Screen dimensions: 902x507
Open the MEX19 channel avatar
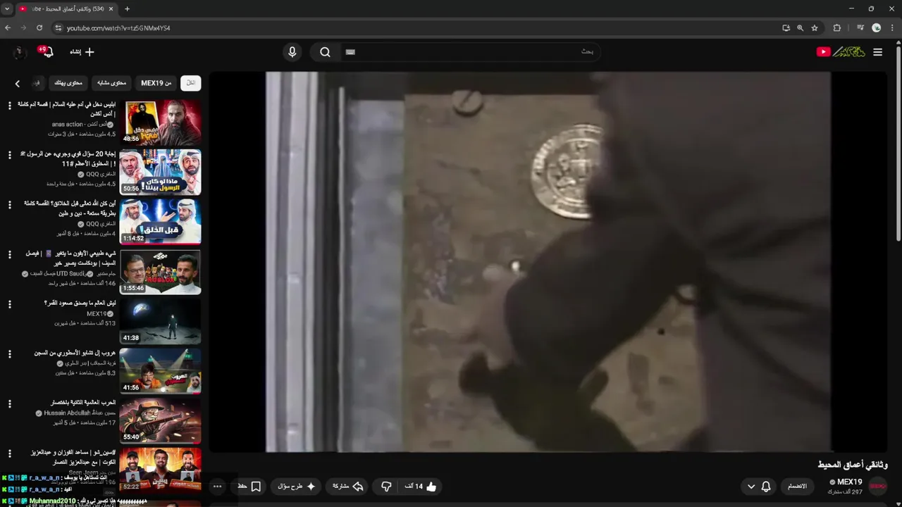pyautogui.click(x=878, y=487)
